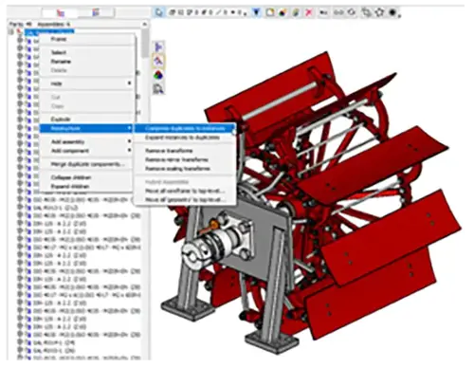
Task: Expand the Hide submenu arrow
Action: click(x=129, y=83)
